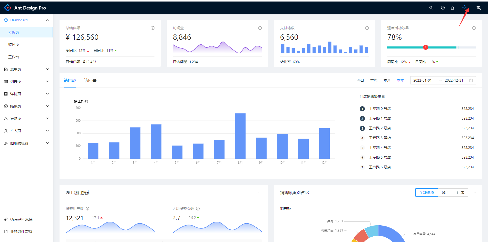Click info icon on 运营活动效果 card
This screenshot has height=242, width=488.
coord(474,28)
